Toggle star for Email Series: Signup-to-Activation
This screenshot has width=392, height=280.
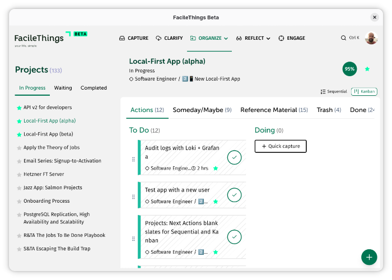(x=19, y=161)
